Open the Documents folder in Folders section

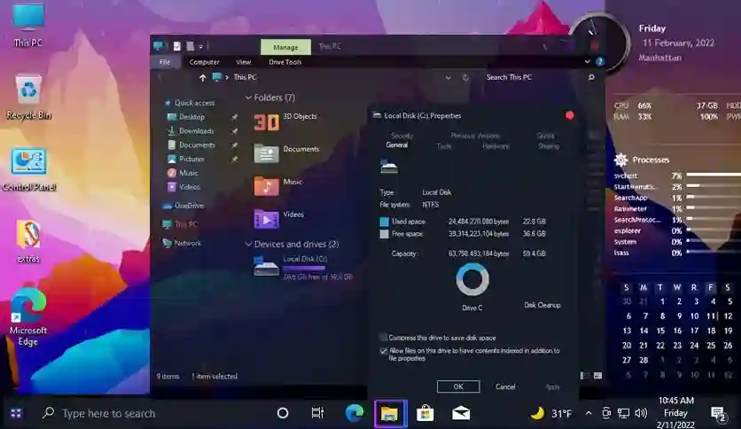coord(267,154)
